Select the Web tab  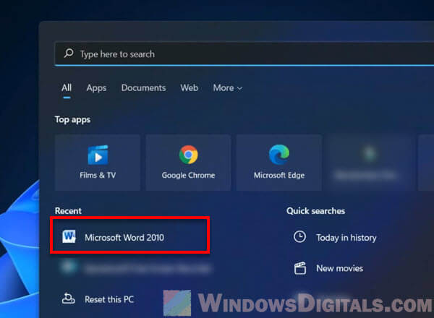click(190, 88)
